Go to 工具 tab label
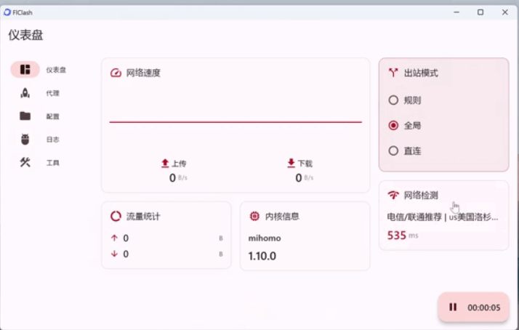This screenshot has width=519, height=330. tap(52, 163)
